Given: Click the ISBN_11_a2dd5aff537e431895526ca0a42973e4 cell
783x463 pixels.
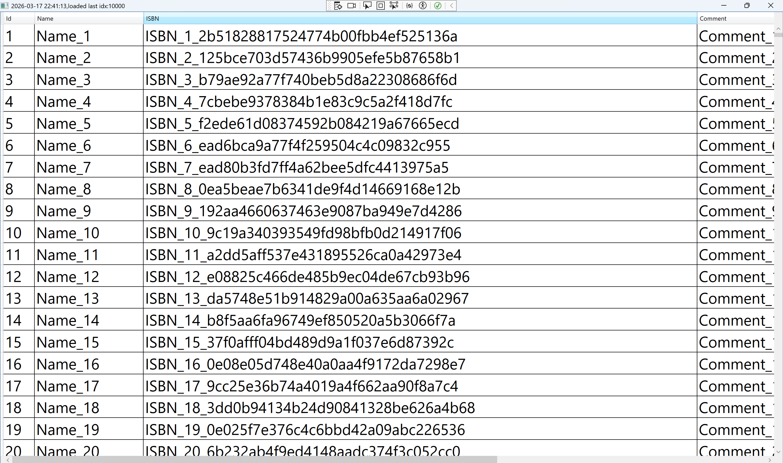Looking at the screenshot, I should [x=420, y=254].
